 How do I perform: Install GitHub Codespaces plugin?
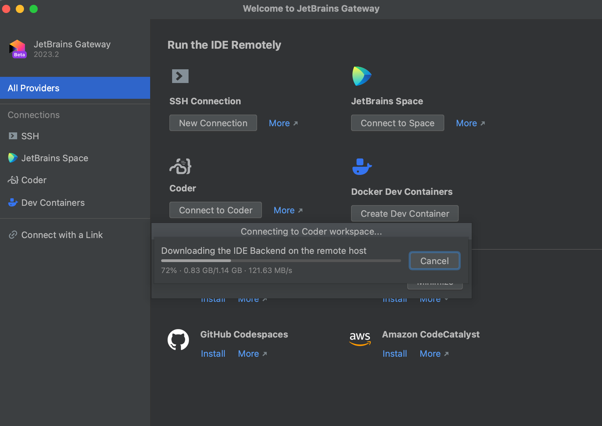213,354
